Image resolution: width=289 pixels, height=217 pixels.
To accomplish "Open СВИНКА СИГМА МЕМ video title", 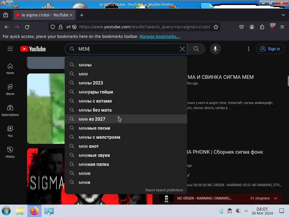I will click(220, 77).
